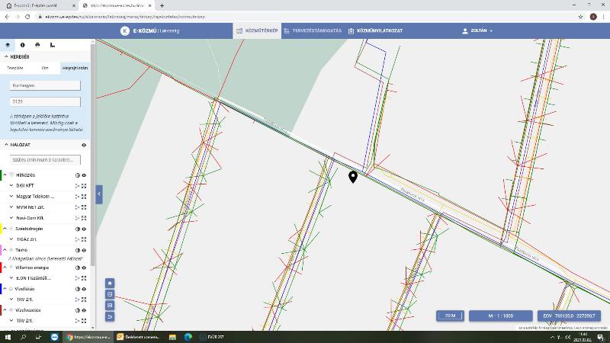Viewport: 610px width, 343px height.
Task: Toggle visibility of Villamos energia layer
Action: coord(84,268)
